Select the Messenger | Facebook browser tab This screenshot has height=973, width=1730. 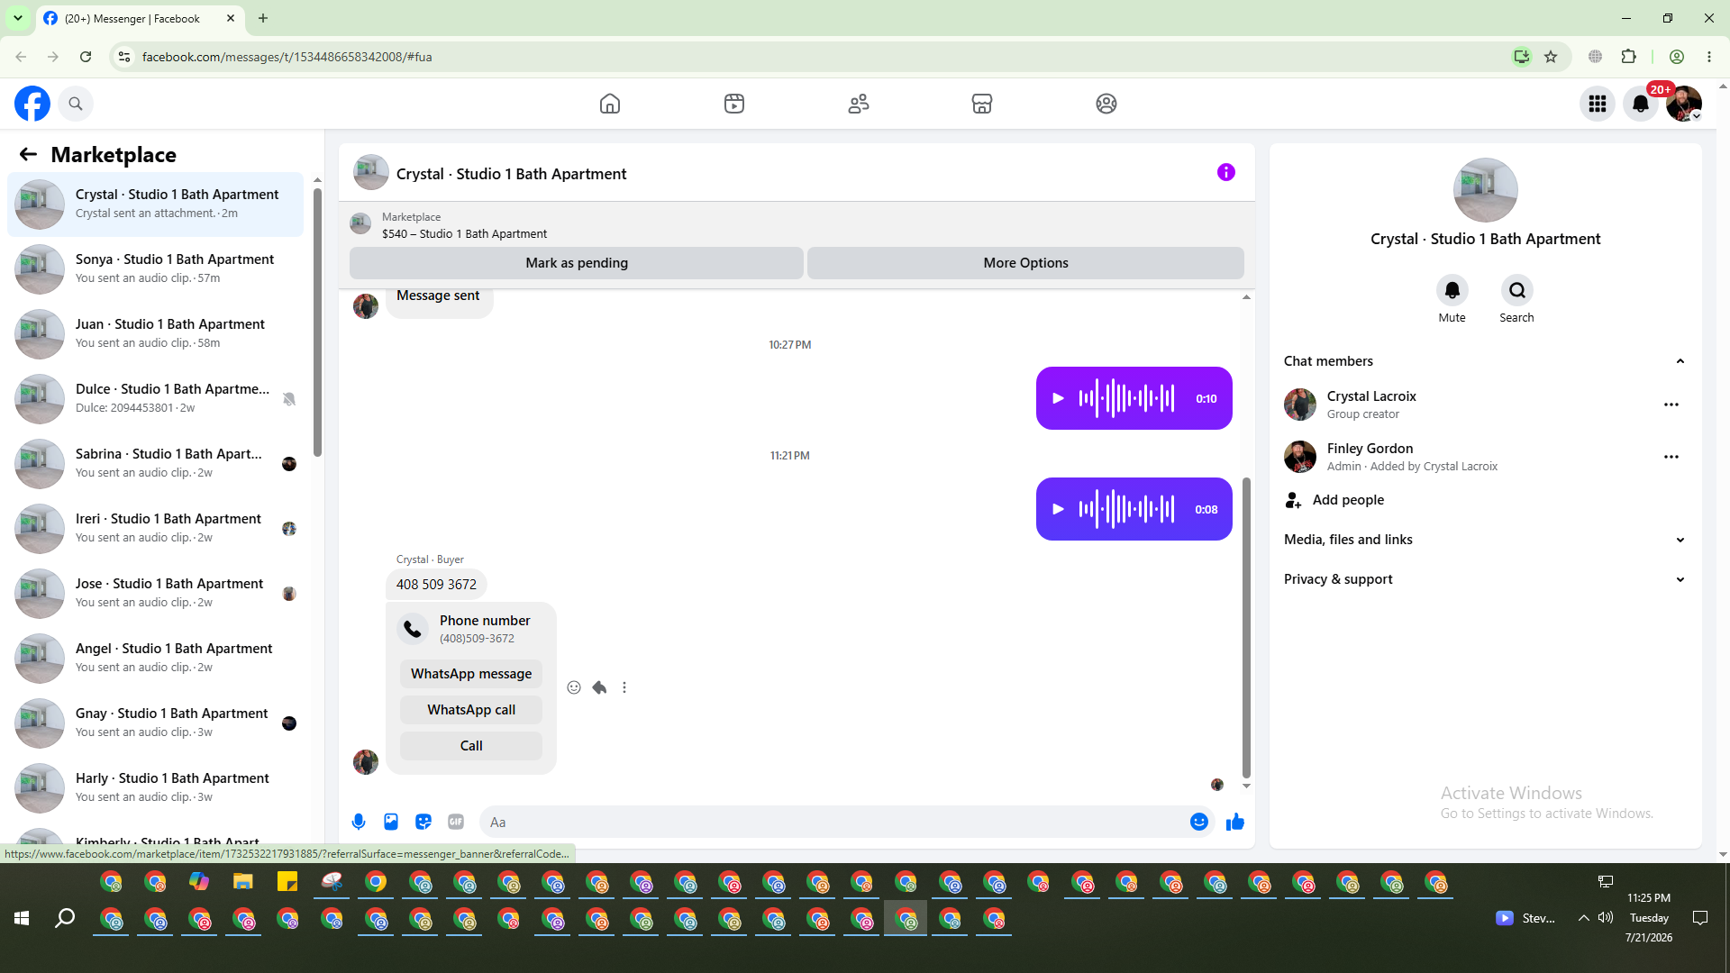tap(140, 18)
